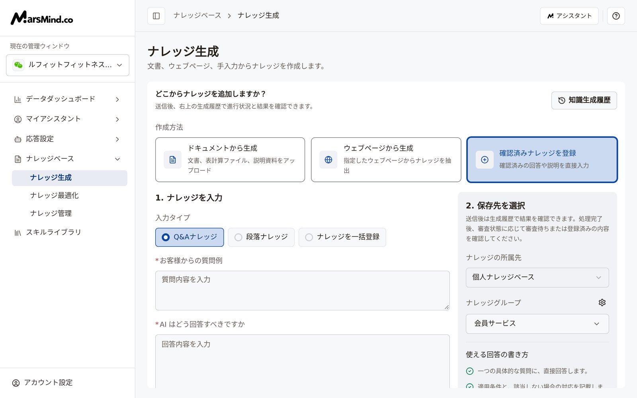Viewport: 637px width, 398px height.
Task: Choose the ドキュメントから生成 method card
Action: pos(230,160)
